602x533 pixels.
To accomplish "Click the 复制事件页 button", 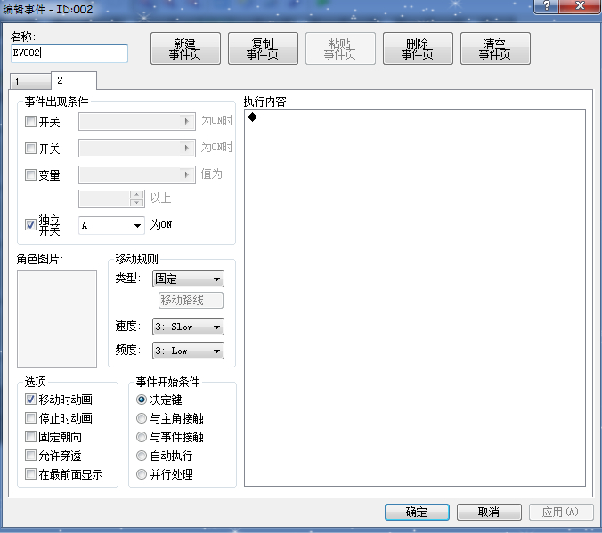I will point(263,49).
